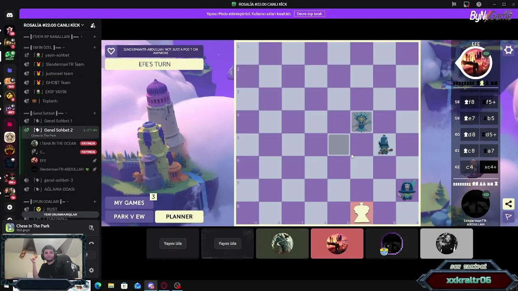Collapse the YAYIN ÖZEL category
Screen dimensions: 518x291
tap(45, 47)
